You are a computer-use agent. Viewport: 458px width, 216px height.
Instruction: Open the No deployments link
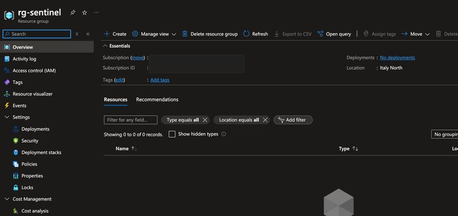click(397, 58)
